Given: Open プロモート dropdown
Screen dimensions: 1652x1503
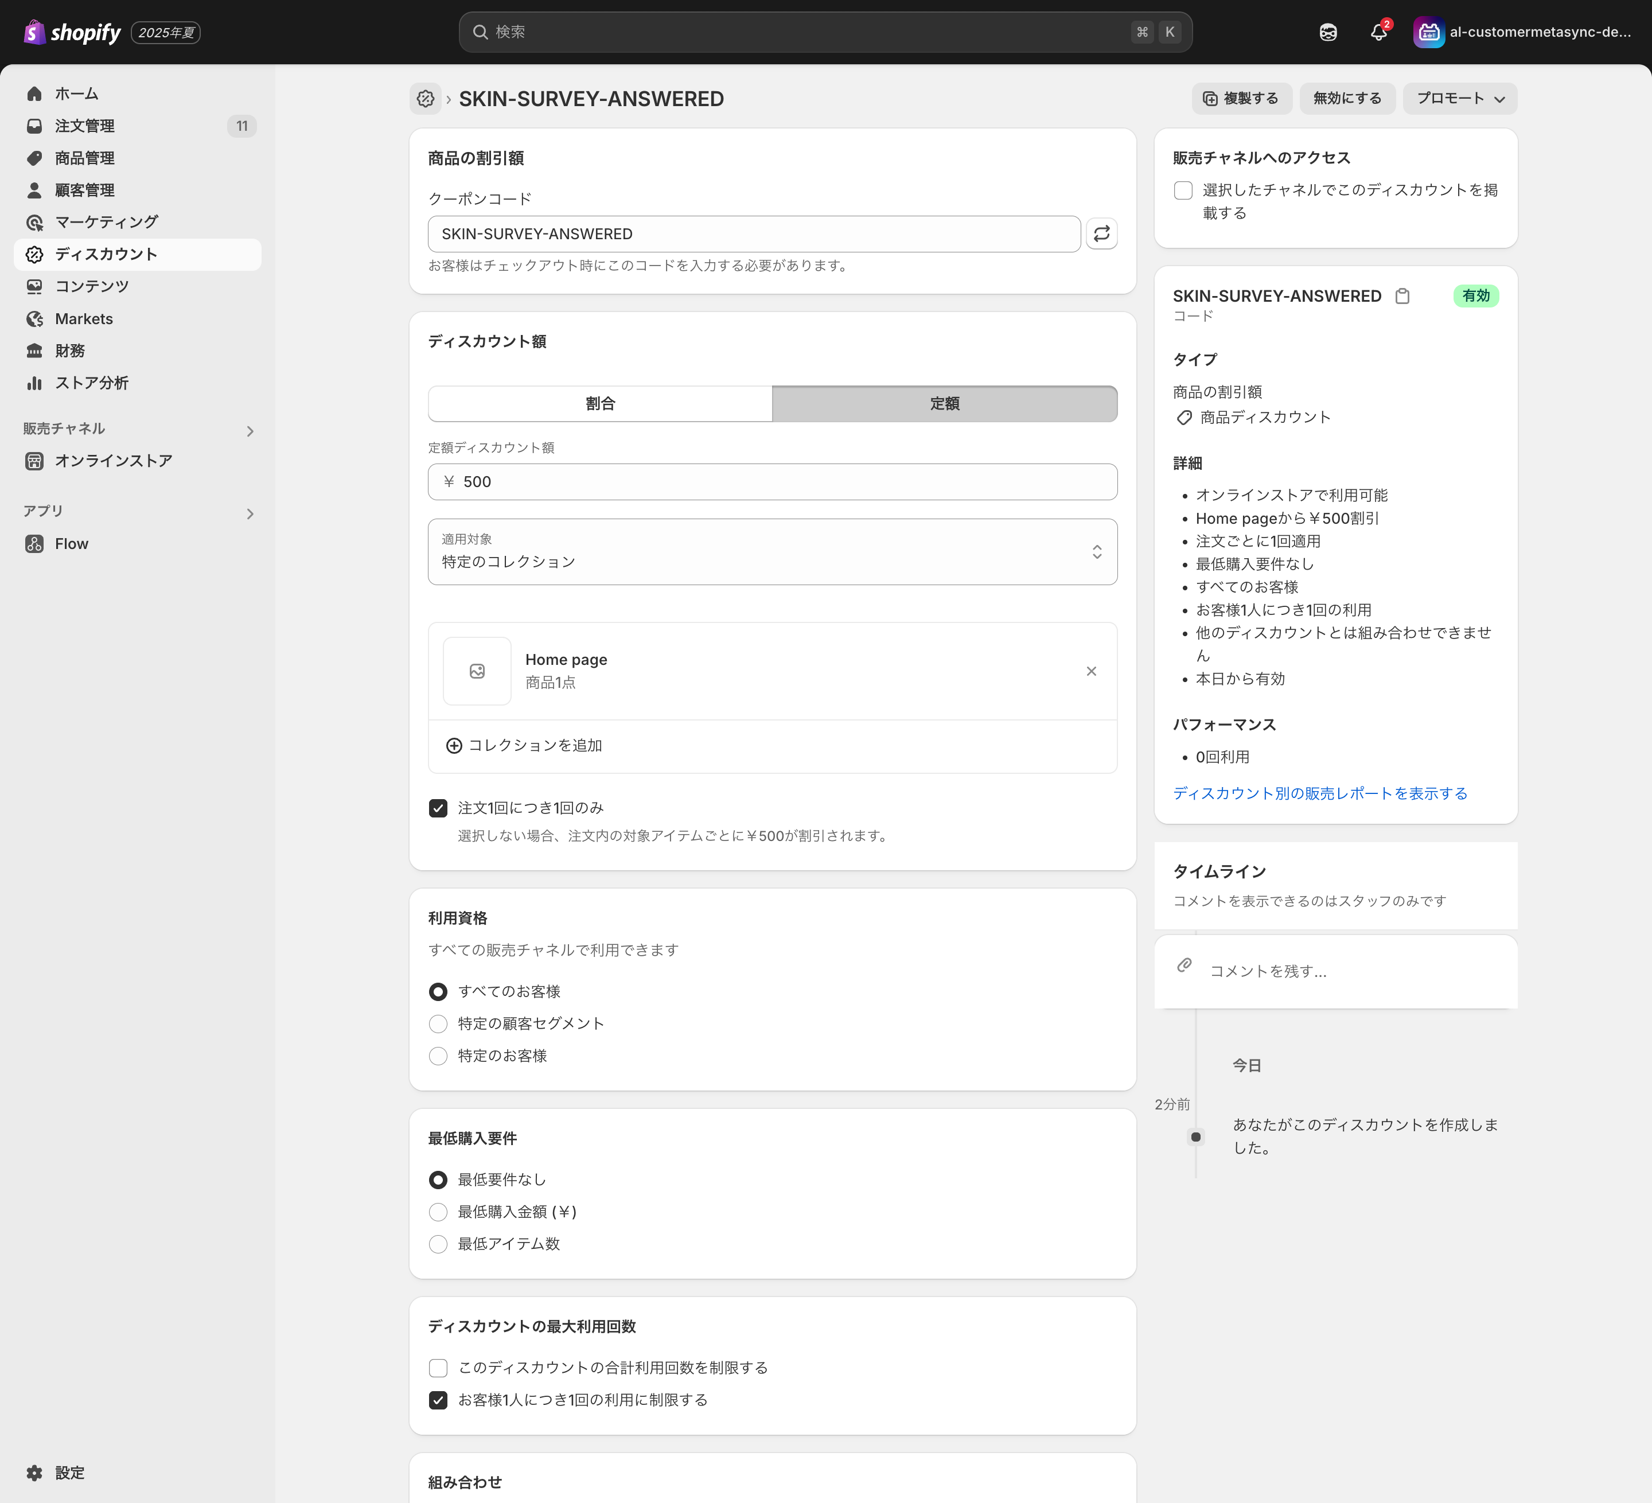Looking at the screenshot, I should coord(1459,98).
